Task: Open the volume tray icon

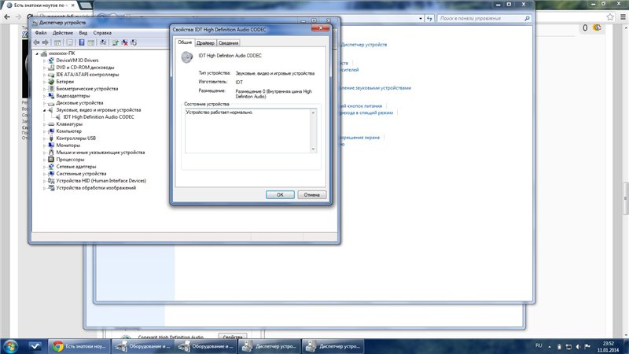Action: pyautogui.click(x=578, y=346)
